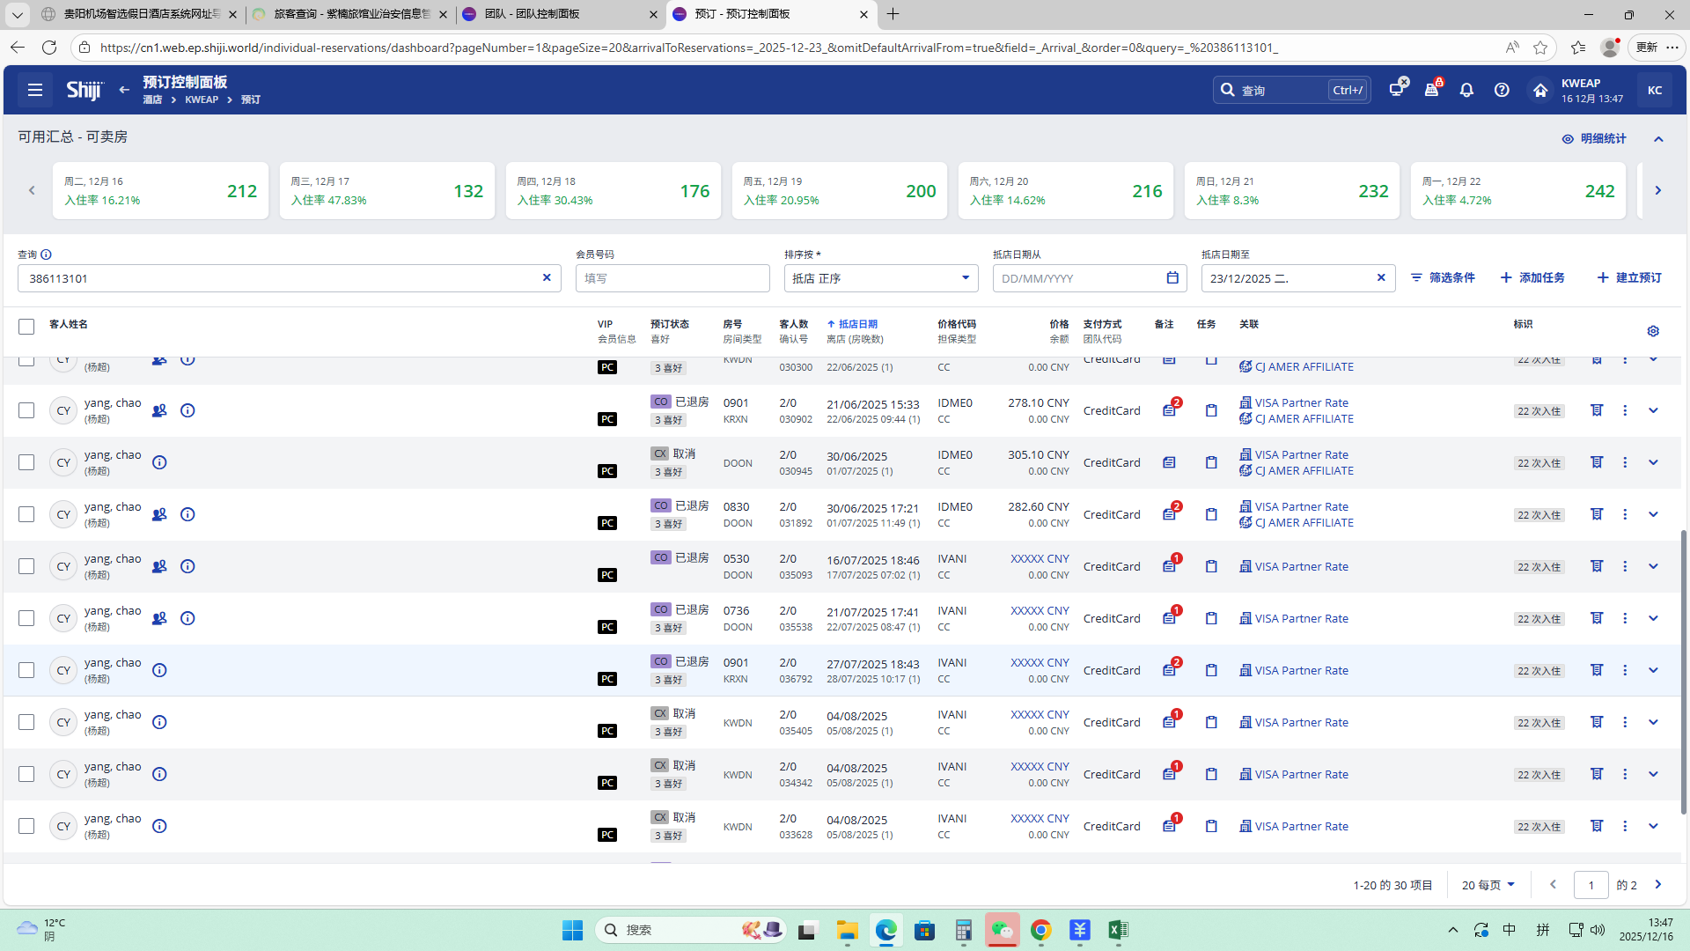Check the checkbox for room 0736 reservation
Image resolution: width=1690 pixels, height=951 pixels.
click(x=26, y=618)
